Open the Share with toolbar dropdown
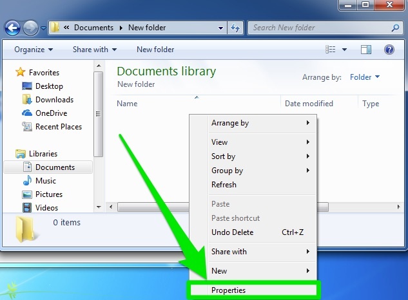Viewport: 408px width, 300px height. (x=95, y=50)
